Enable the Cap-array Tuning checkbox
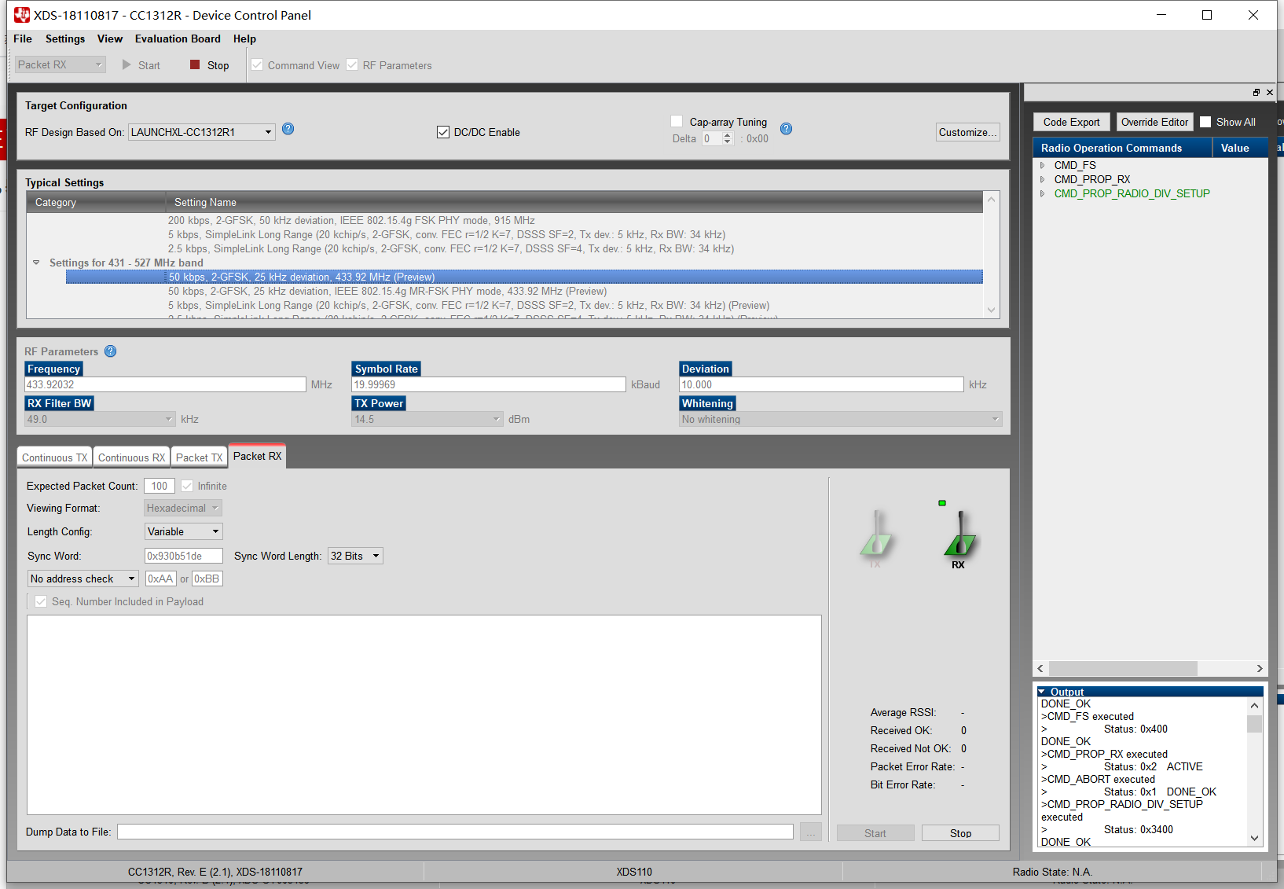The image size is (1284, 889). [677, 122]
